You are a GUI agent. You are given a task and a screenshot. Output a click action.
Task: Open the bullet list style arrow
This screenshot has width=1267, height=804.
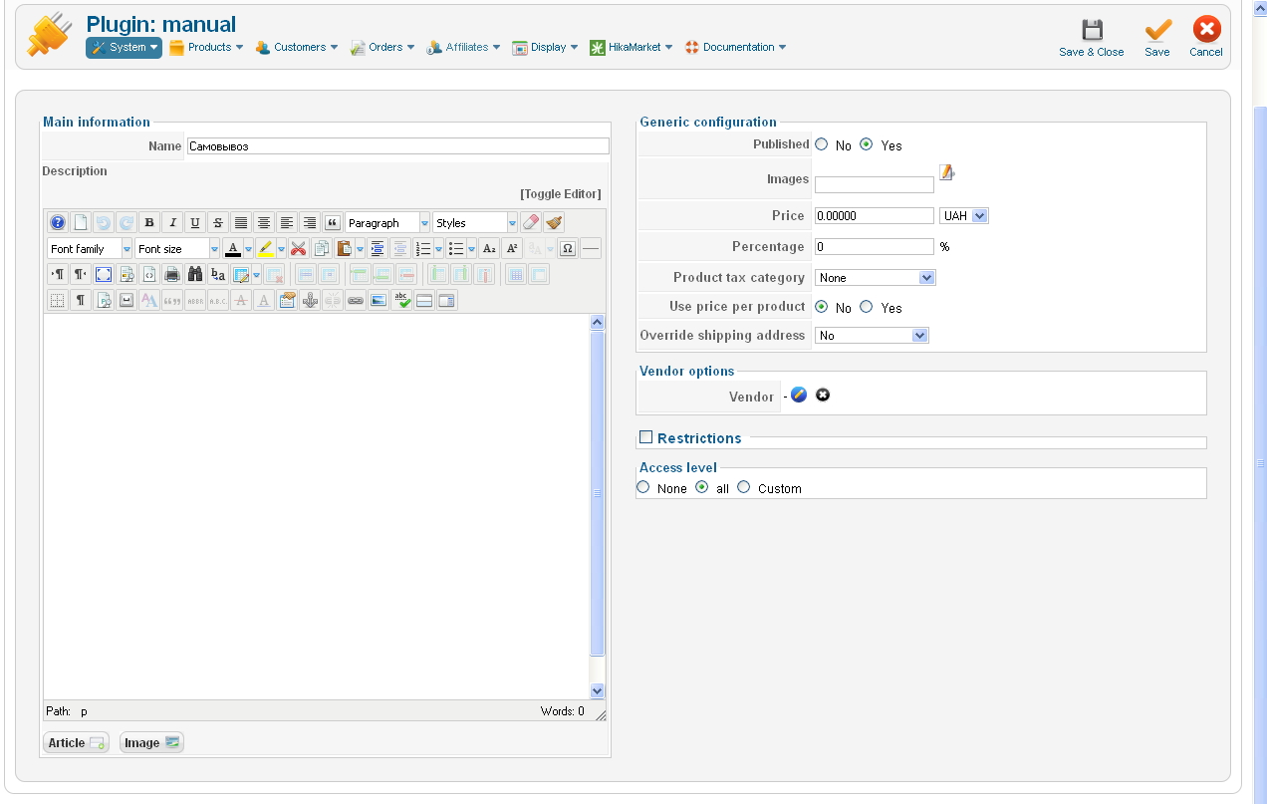[x=471, y=249]
